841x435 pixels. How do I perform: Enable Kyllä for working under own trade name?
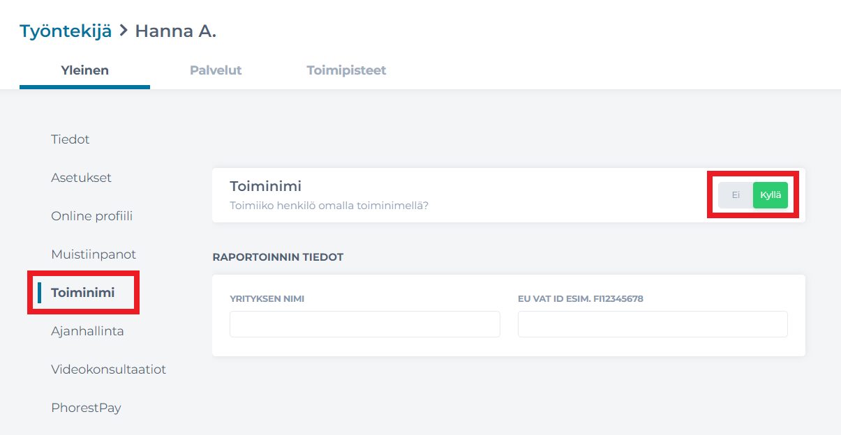pos(770,195)
